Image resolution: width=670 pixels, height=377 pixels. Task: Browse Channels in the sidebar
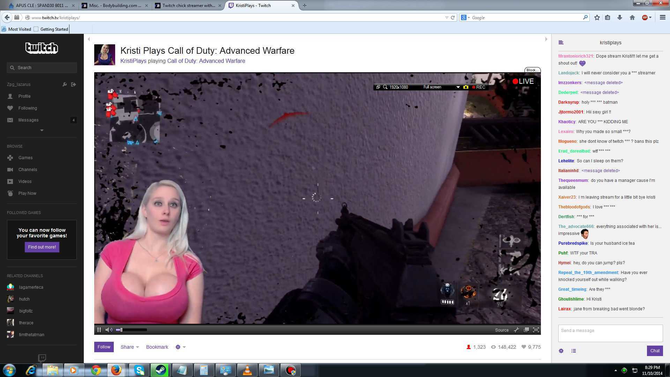[28, 170]
